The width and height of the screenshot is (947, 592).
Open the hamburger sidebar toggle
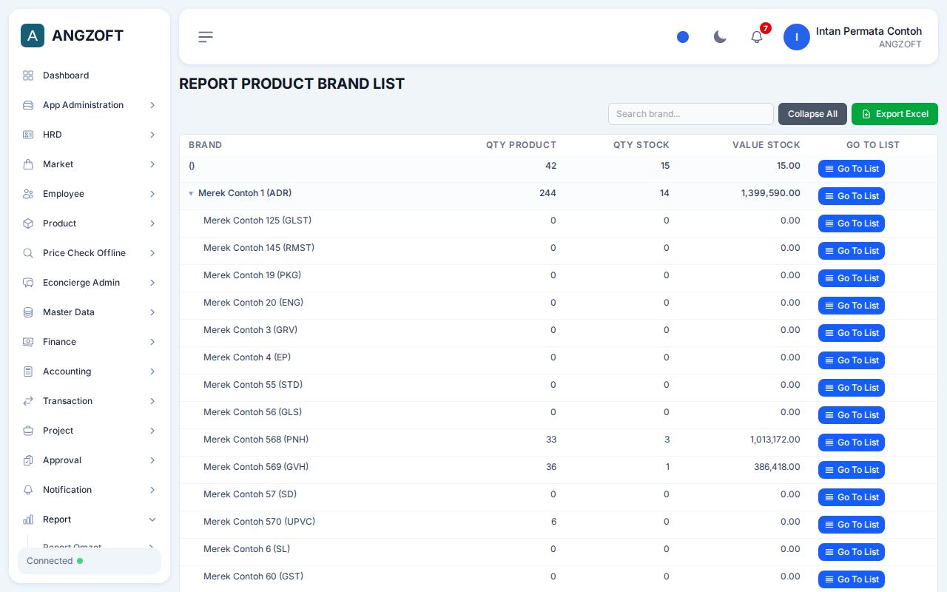206,37
